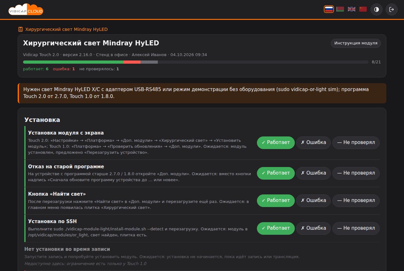Click the test progress bar
This screenshot has height=271, width=404.
pos(196,62)
